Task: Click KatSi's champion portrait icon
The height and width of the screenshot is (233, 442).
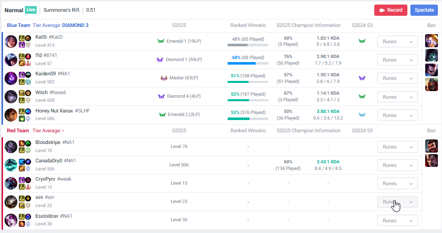Action: click(x=11, y=41)
